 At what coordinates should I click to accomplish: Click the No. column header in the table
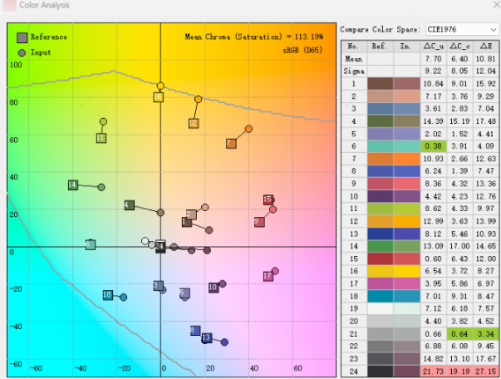[x=352, y=47]
